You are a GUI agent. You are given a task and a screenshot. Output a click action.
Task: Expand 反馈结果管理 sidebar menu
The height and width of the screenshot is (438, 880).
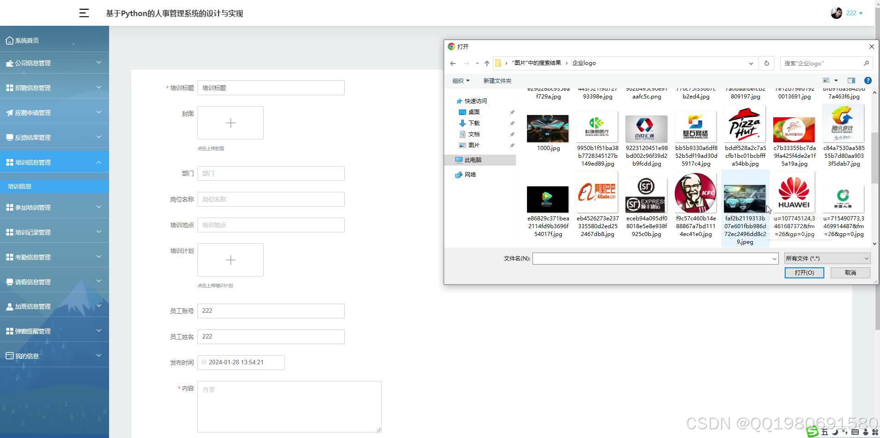(54, 138)
